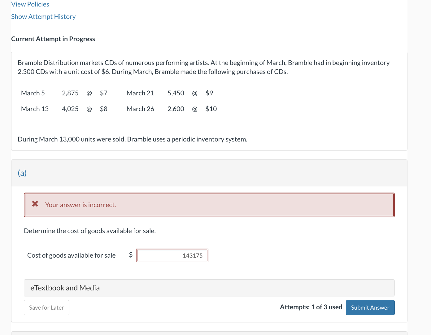Click the '2,875' quantity value
This screenshot has width=431, height=335.
pos(70,93)
